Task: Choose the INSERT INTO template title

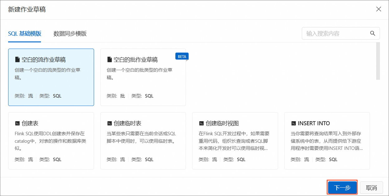Action: [314, 123]
